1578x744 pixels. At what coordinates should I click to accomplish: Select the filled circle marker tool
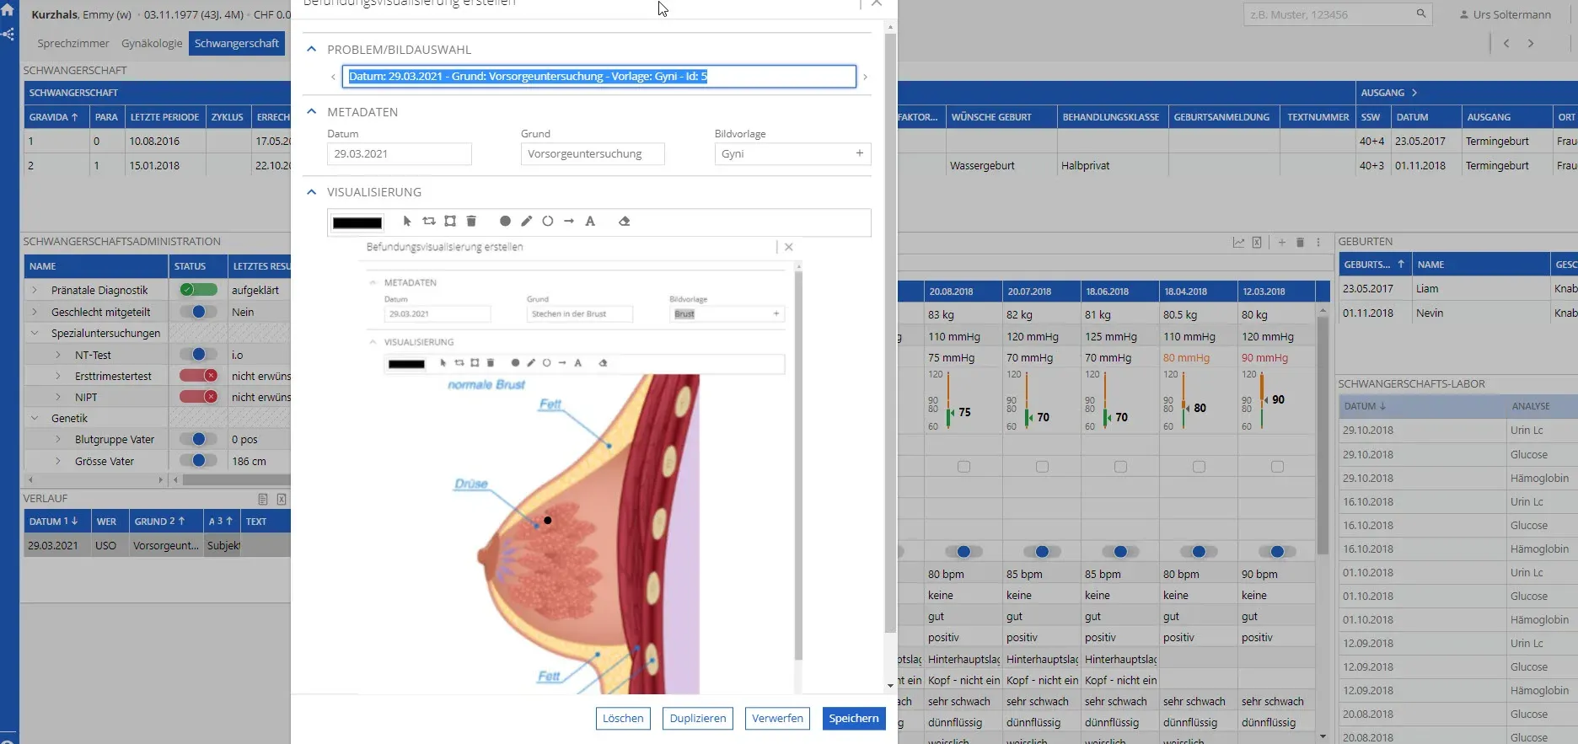click(x=505, y=222)
